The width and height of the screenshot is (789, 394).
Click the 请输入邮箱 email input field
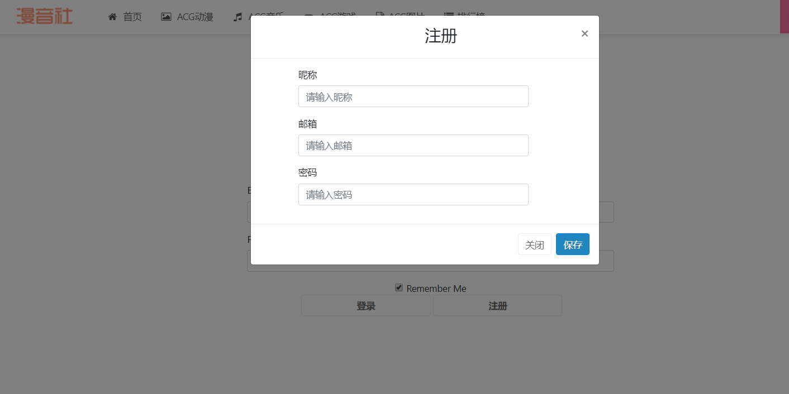413,145
